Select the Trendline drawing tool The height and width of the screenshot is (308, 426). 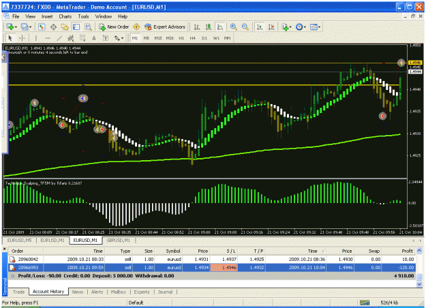tap(59, 38)
